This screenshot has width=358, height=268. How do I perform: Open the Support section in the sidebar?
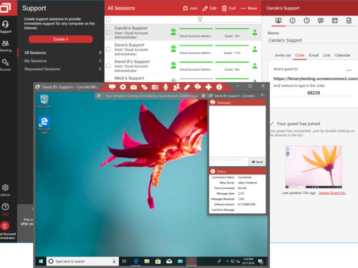click(x=5, y=27)
